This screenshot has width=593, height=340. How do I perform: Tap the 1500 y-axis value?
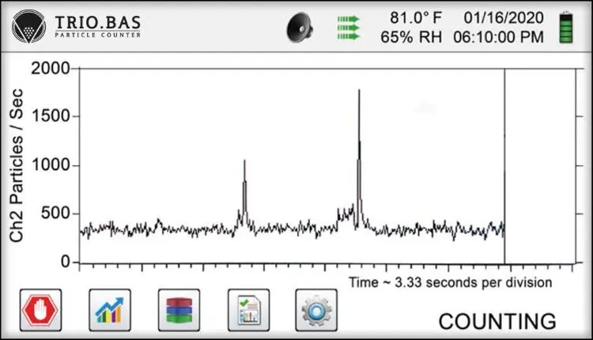(51, 116)
